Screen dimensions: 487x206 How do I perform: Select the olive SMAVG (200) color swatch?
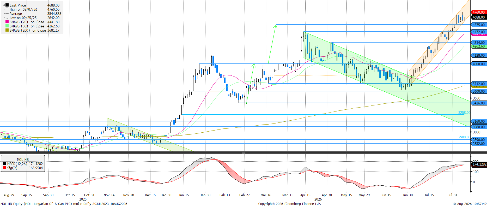click(x=7, y=30)
